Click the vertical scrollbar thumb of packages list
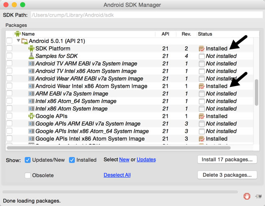The height and width of the screenshot is (206, 265). pyautogui.click(x=256, y=92)
